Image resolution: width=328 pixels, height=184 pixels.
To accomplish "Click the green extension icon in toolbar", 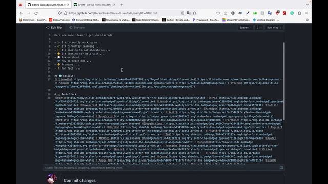I will point(255,13).
